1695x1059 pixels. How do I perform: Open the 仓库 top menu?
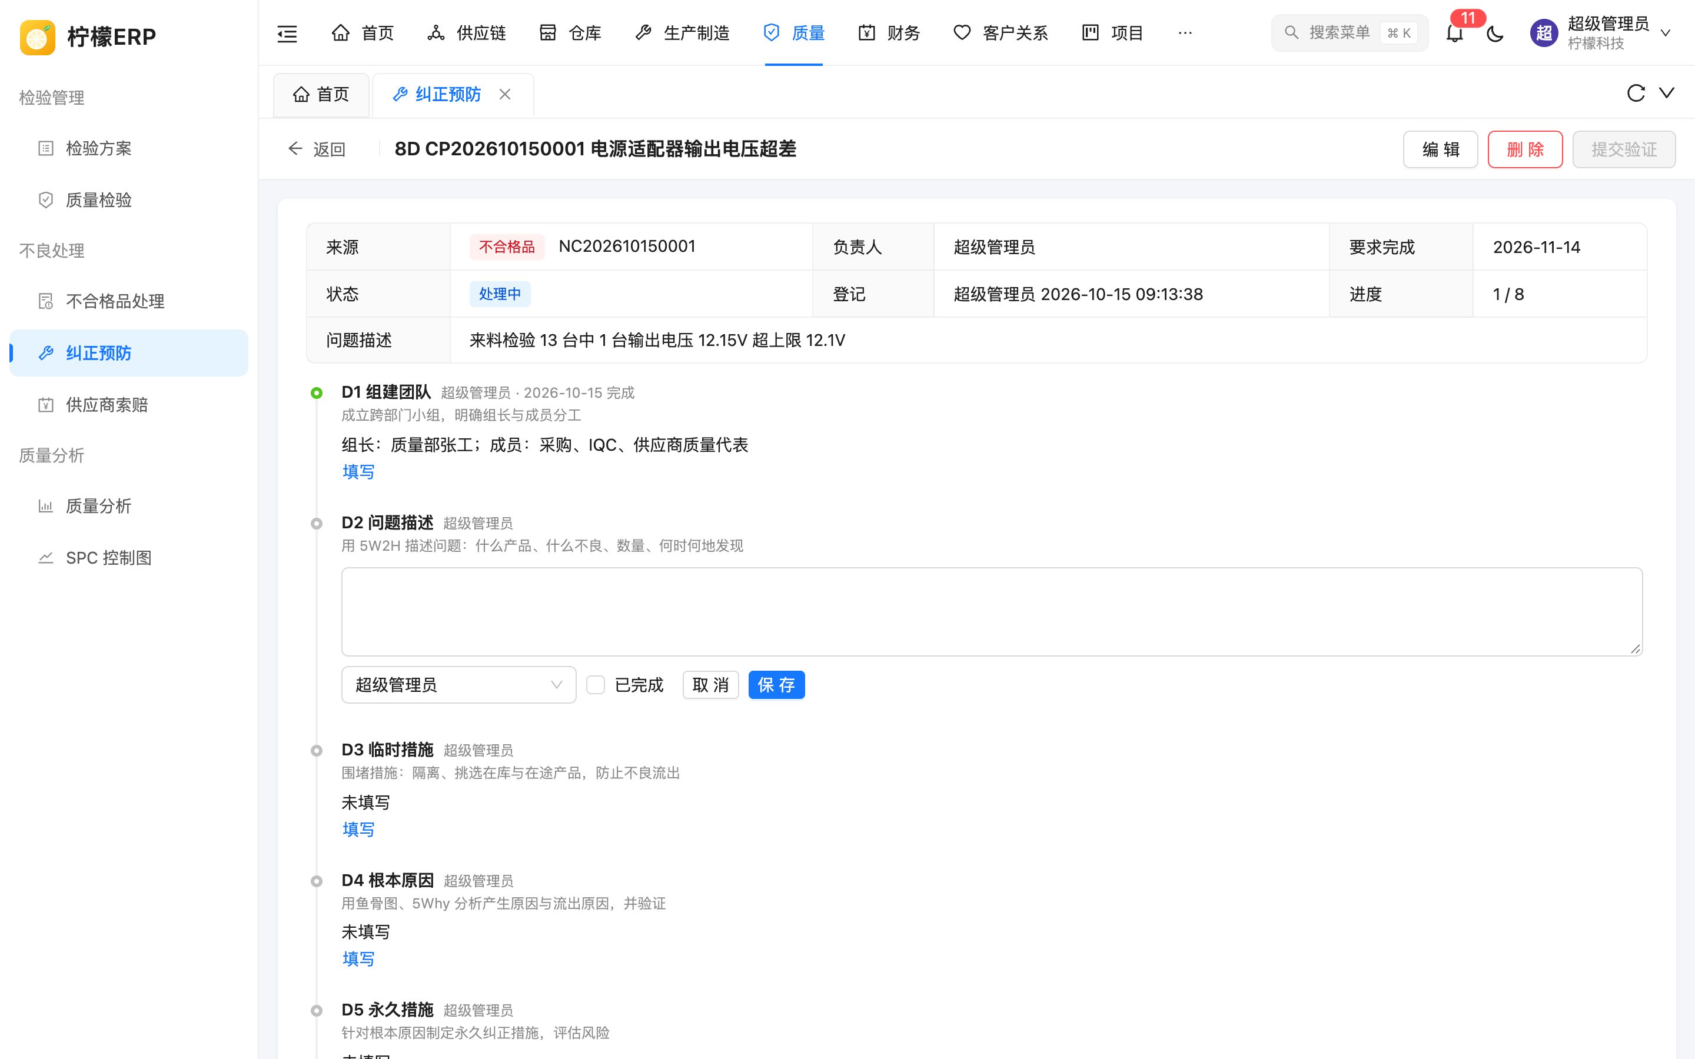tap(571, 33)
